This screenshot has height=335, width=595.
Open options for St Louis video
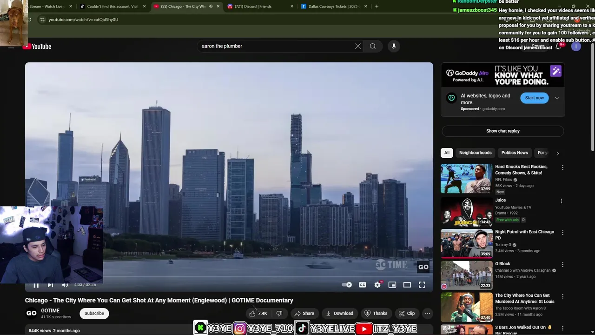[562, 296]
